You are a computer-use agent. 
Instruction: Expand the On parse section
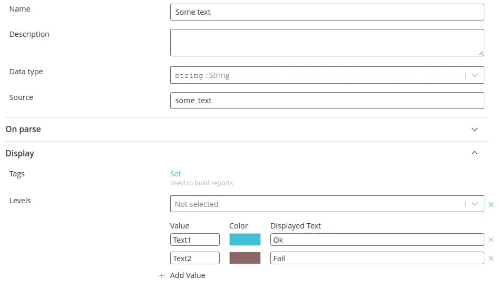474,129
